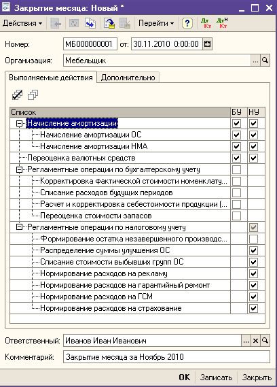
Task: Click ellipsis select button for Организация
Action: pos(255,61)
